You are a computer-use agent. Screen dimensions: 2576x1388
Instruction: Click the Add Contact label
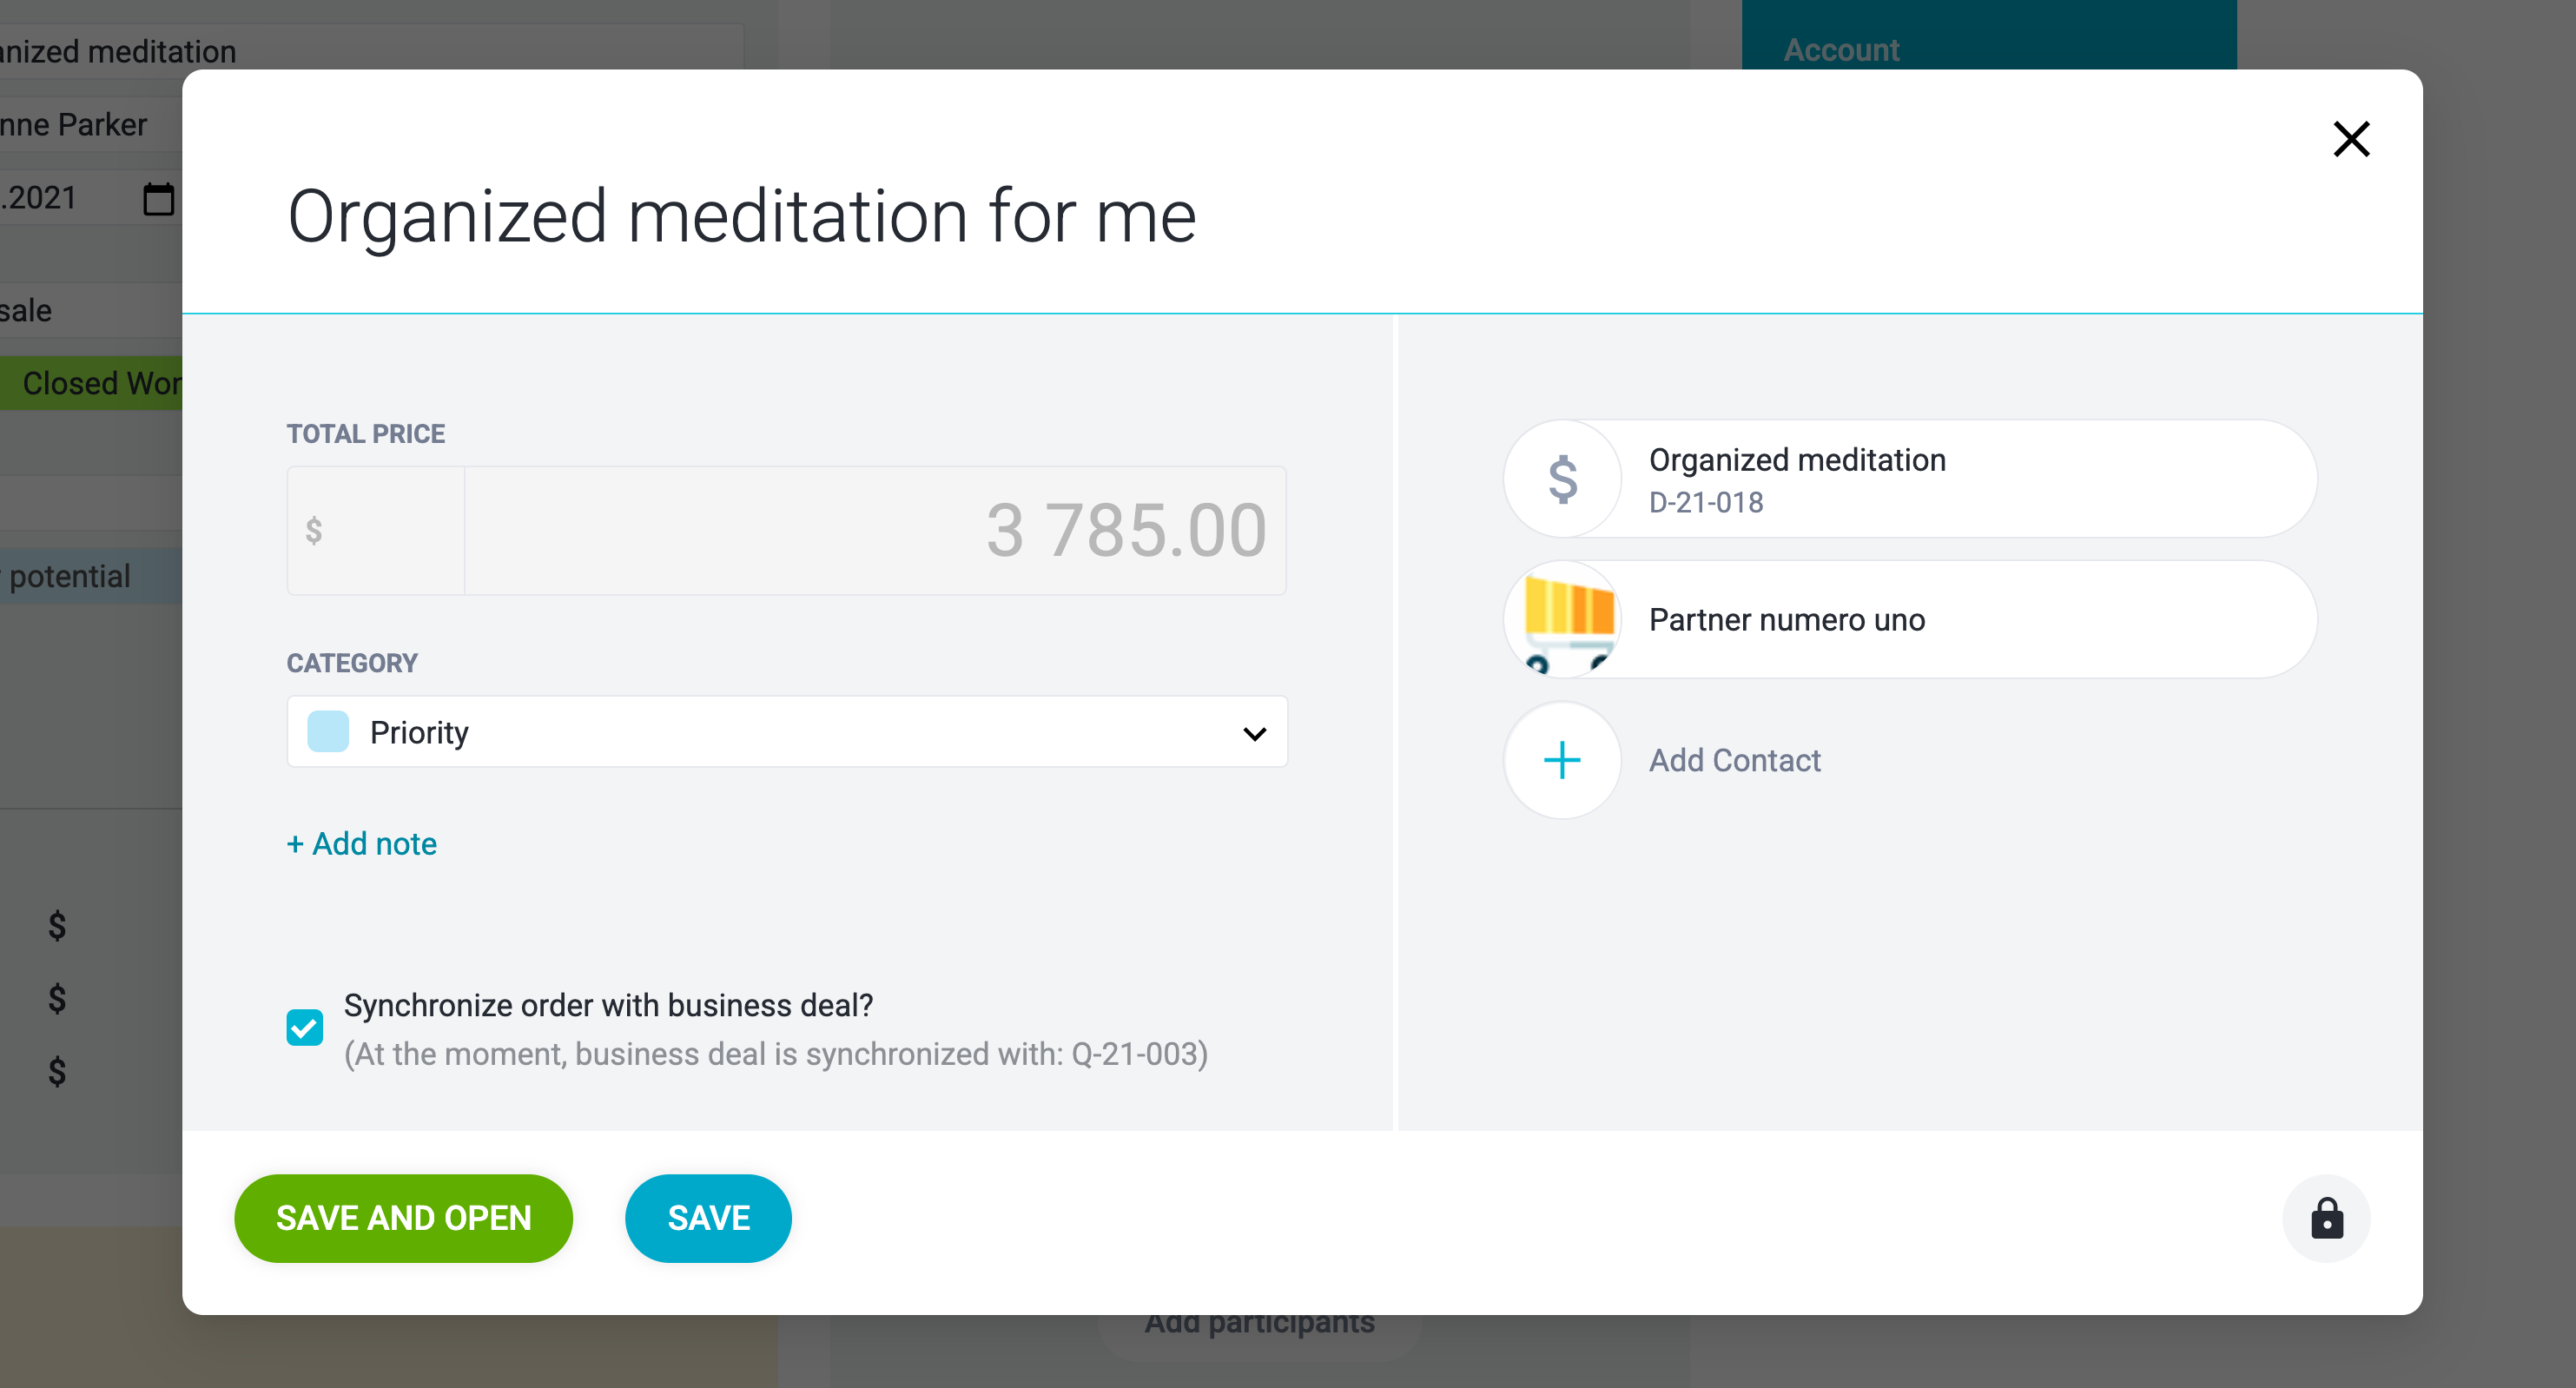click(x=1734, y=760)
